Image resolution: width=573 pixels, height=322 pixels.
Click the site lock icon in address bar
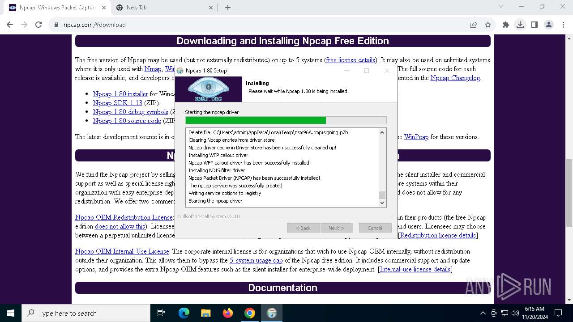(56, 25)
